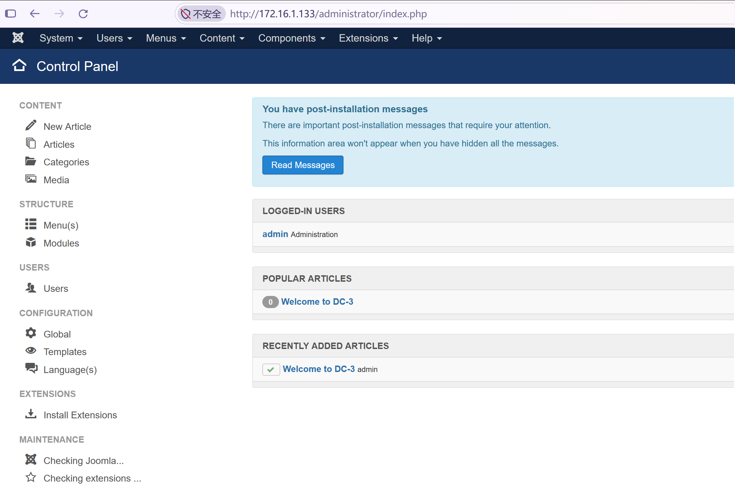This screenshot has height=489, width=735.
Task: Click the browser forward arrow
Action: (x=59, y=14)
